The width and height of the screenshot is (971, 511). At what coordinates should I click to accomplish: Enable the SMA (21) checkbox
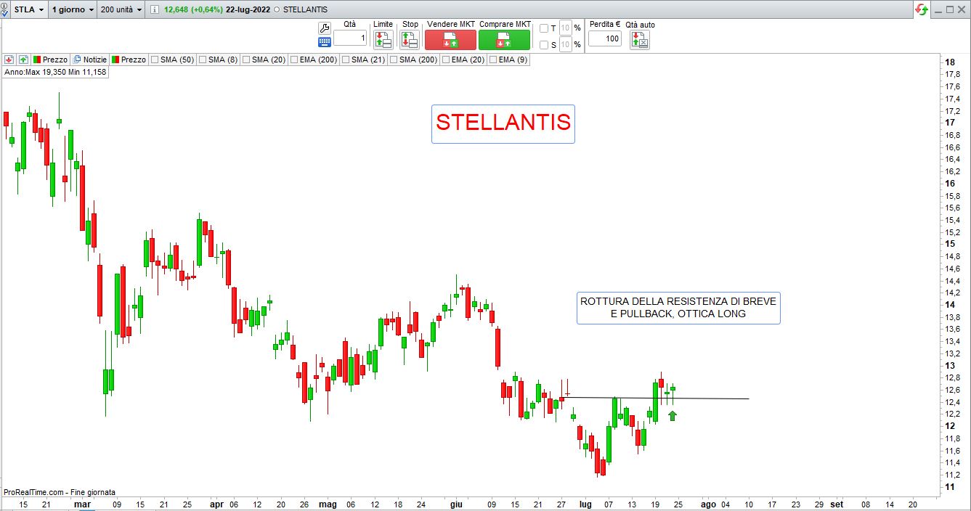pos(346,60)
